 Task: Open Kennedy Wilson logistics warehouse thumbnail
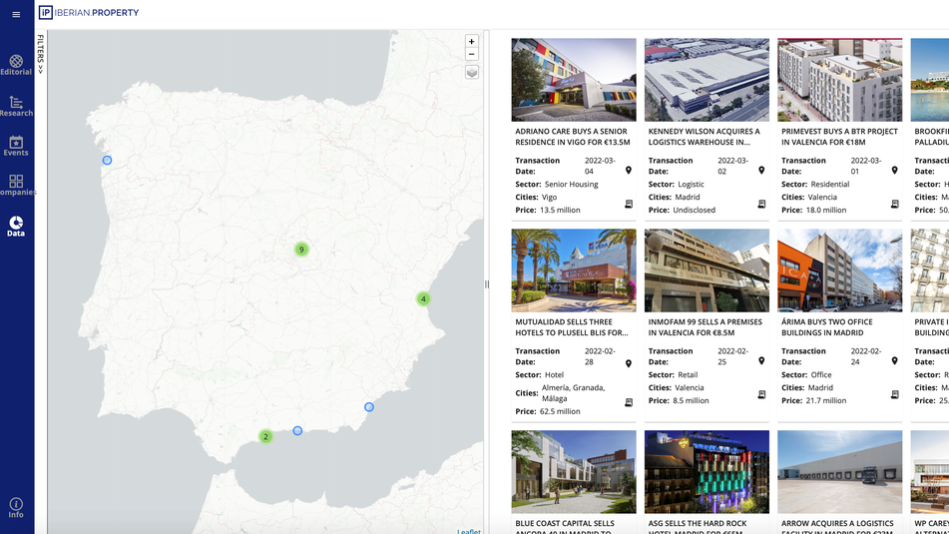(x=707, y=80)
